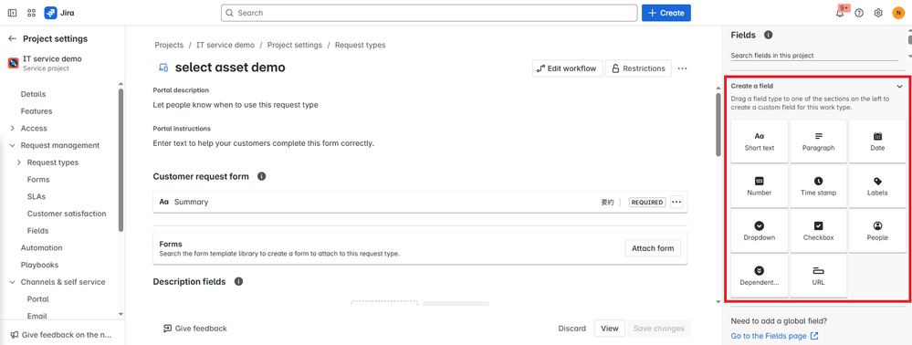Collapse the Channels & self service group
This screenshot has height=345, width=912.
[x=12, y=282]
